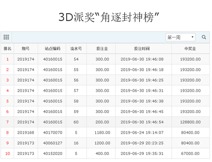Click bet amount 200.00
The width and height of the screenshot is (212, 162).
point(102,122)
